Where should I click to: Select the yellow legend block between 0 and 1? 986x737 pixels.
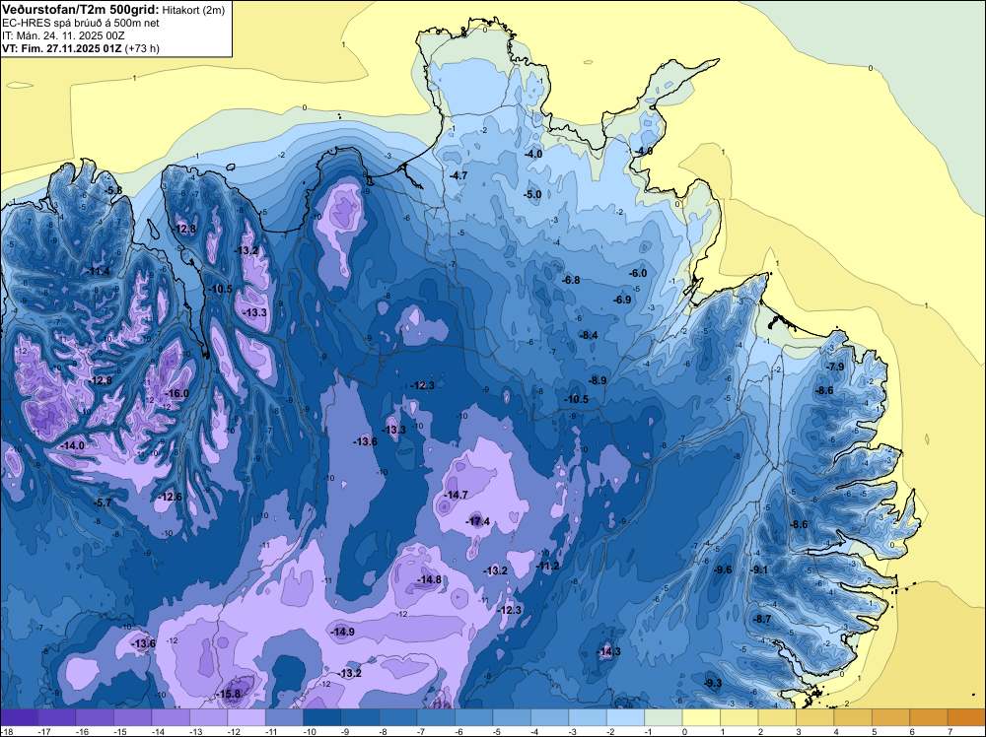click(x=702, y=717)
